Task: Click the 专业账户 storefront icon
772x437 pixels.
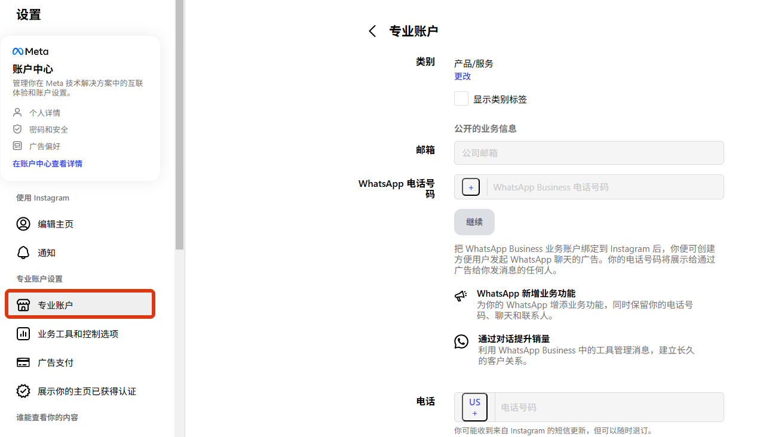Action: [x=23, y=305]
